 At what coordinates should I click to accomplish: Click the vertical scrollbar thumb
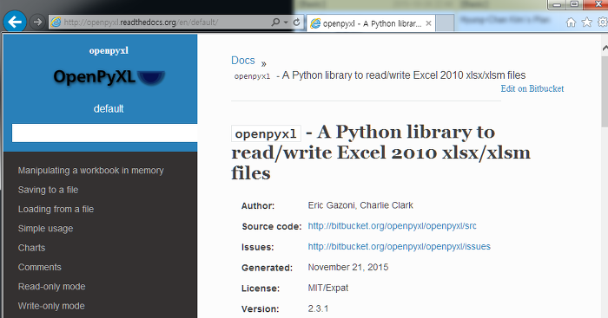pyautogui.click(x=605, y=91)
